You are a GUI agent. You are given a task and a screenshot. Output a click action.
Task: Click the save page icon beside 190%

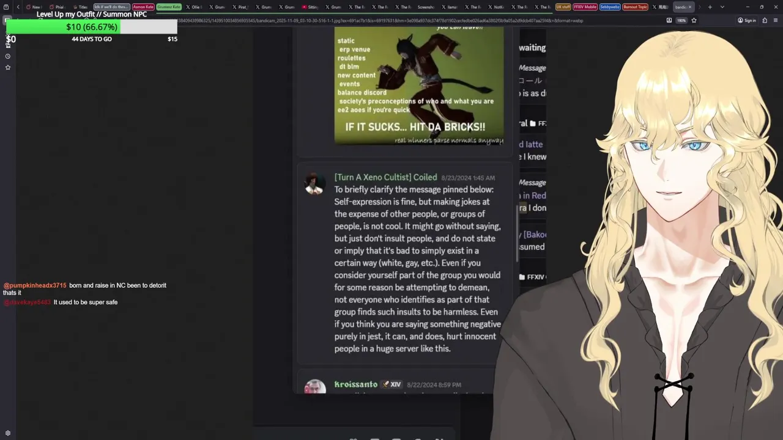tap(669, 20)
